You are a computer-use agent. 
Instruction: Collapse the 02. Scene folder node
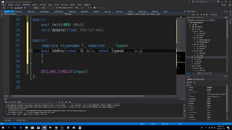coord(190,66)
